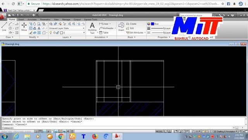
Task: Click the Insert block icon
Action: pos(121,26)
